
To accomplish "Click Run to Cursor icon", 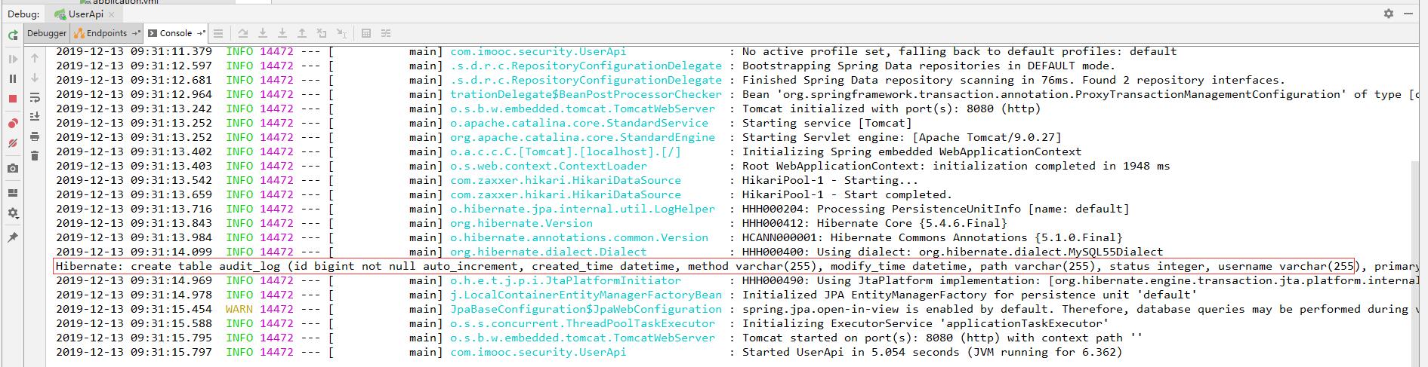I will pyautogui.click(x=341, y=33).
